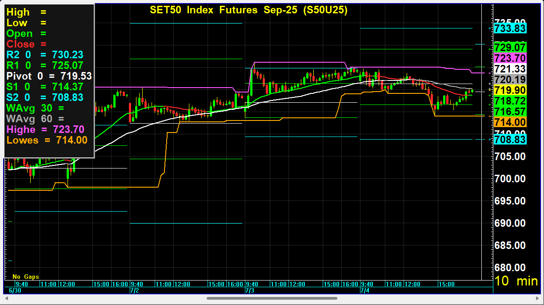Click the Close row in the legend
544x305 pixels.
(27, 44)
